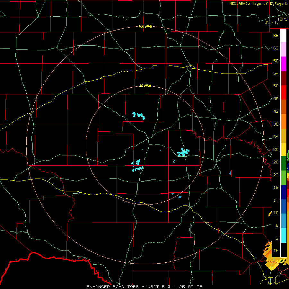Select the "100 NMI" range ring label
289x289 pixels.
tap(145, 26)
